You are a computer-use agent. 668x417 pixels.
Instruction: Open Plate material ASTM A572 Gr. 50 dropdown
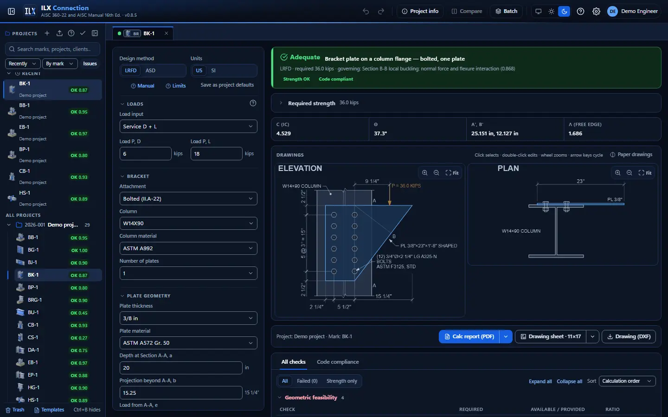(x=188, y=343)
